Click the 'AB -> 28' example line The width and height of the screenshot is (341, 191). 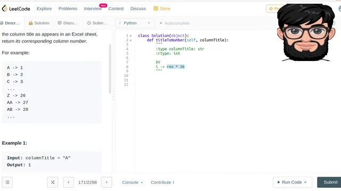(18, 109)
